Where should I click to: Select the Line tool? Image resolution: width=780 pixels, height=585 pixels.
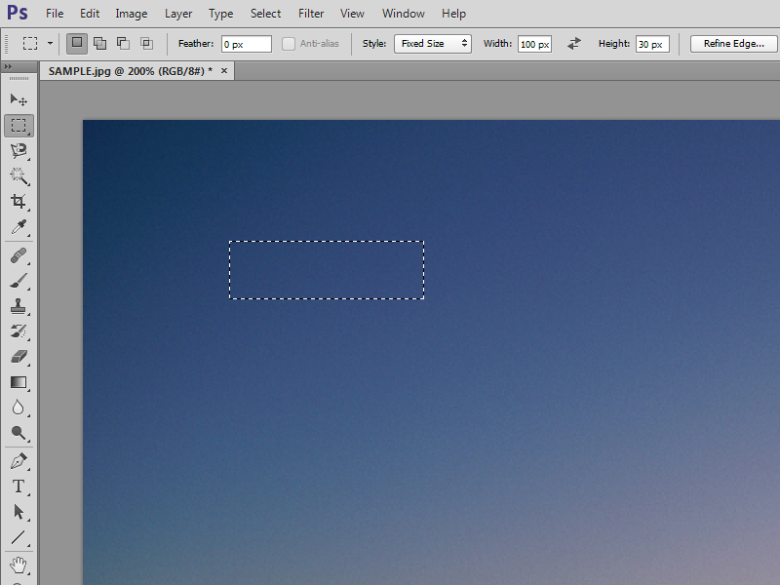pyautogui.click(x=19, y=537)
